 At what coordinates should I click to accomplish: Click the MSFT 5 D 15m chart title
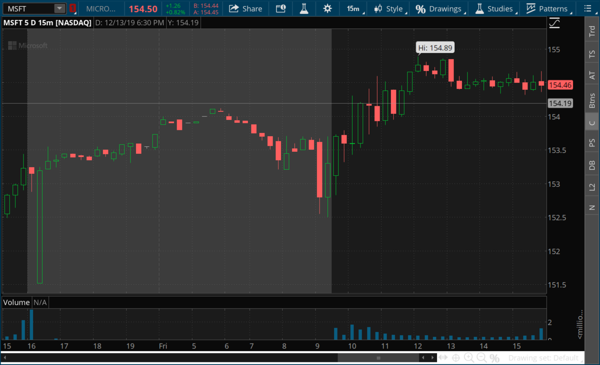tap(47, 22)
